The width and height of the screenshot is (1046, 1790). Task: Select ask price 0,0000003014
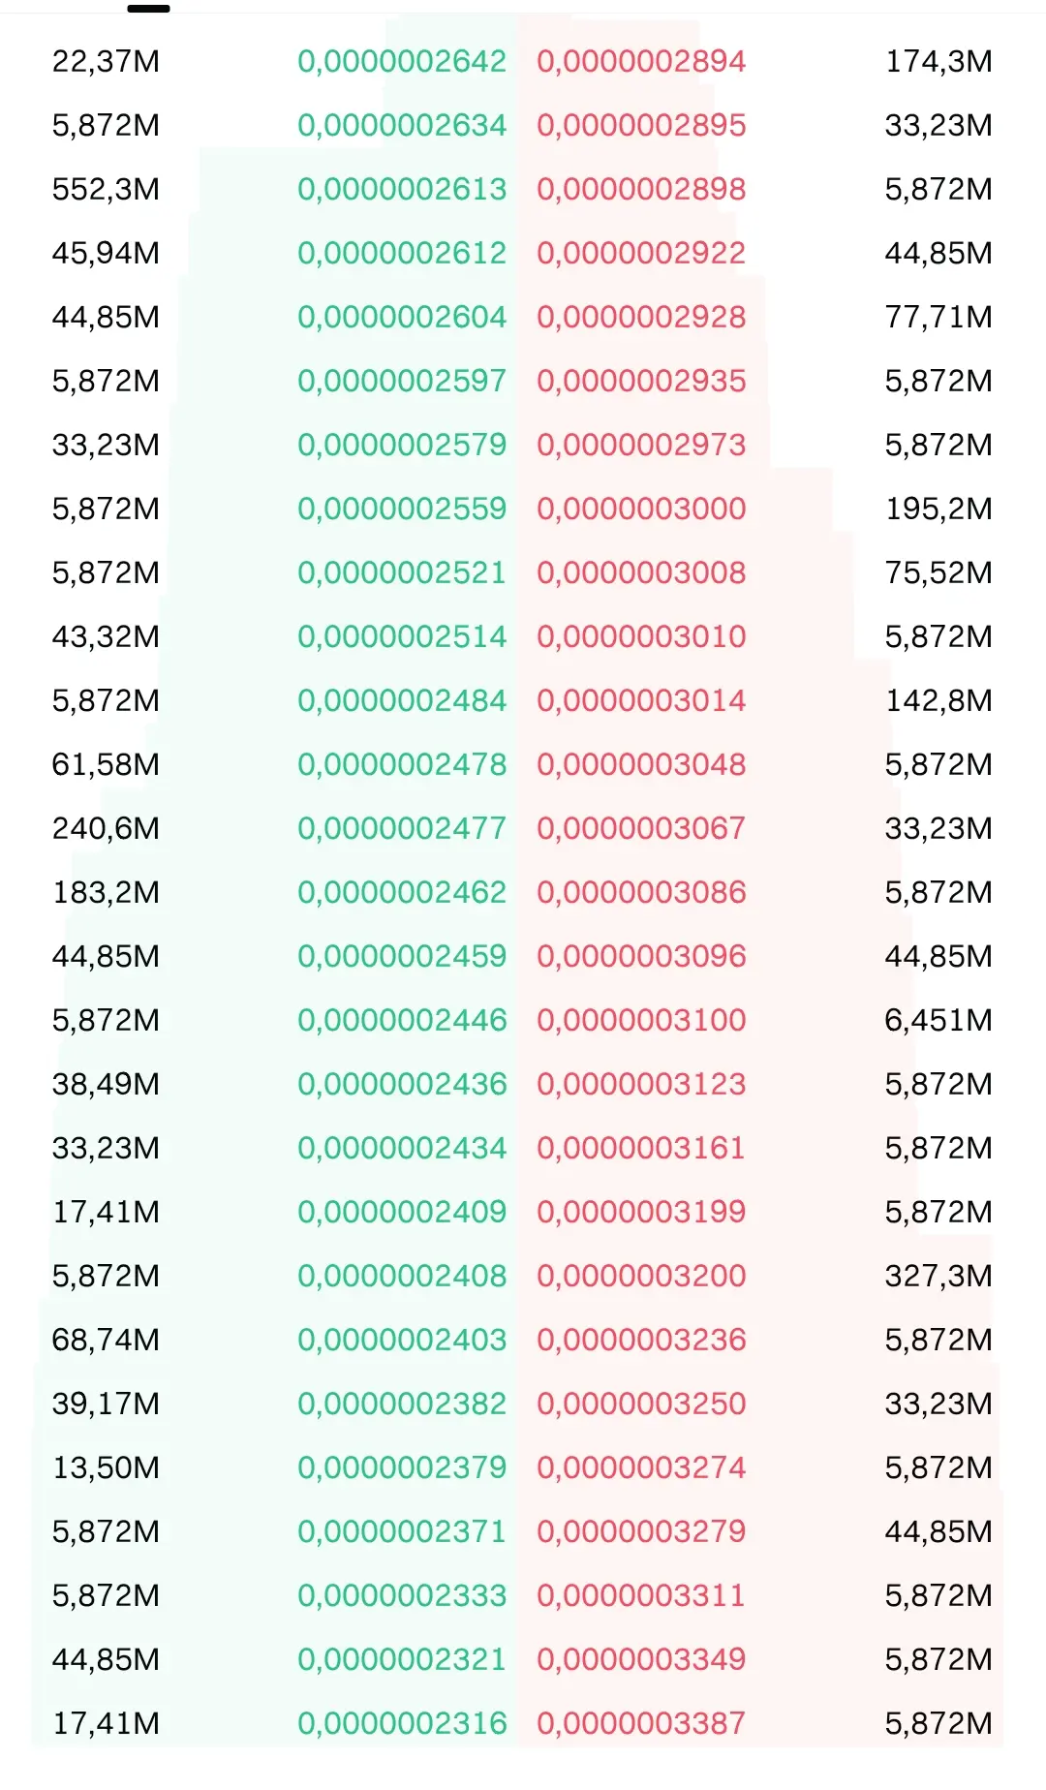tap(641, 701)
